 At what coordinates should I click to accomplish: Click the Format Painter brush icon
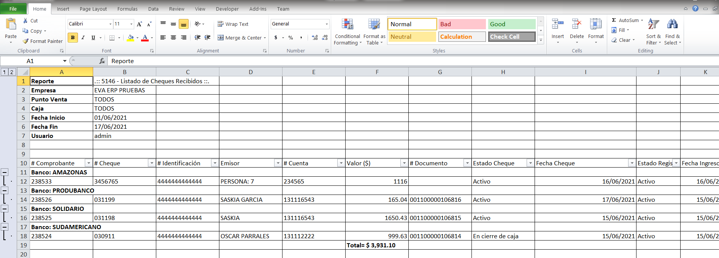pos(25,41)
